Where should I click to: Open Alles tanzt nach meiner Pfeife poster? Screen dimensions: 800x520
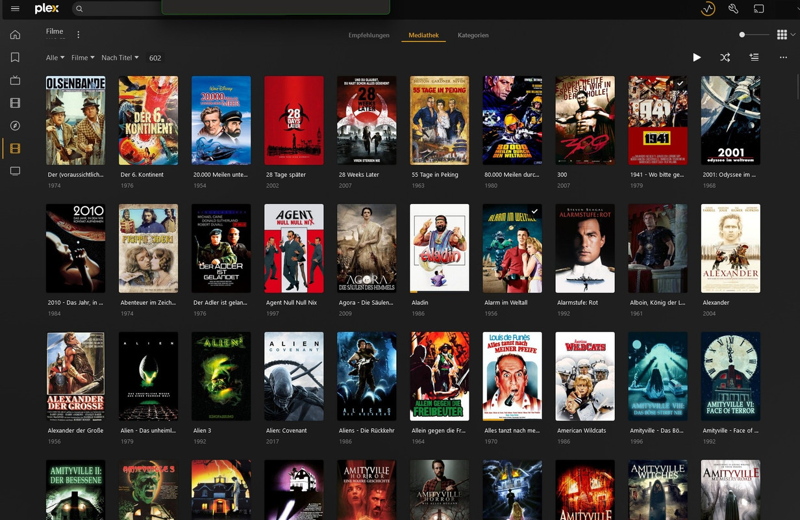point(512,376)
